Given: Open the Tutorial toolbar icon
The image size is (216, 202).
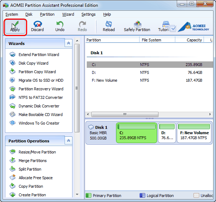Looking at the screenshot, I should 166,24.
